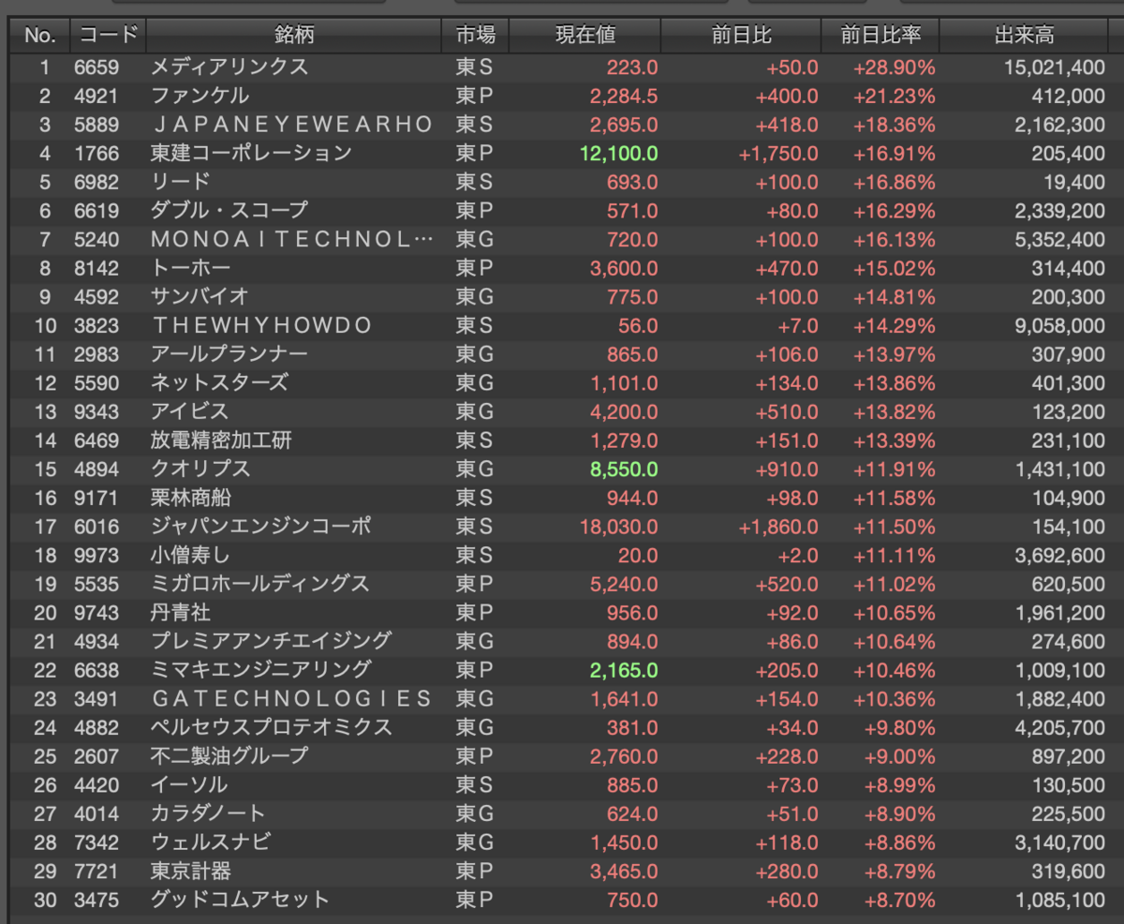Click the イーソル stock name
This screenshot has width=1124, height=924.
click(189, 784)
